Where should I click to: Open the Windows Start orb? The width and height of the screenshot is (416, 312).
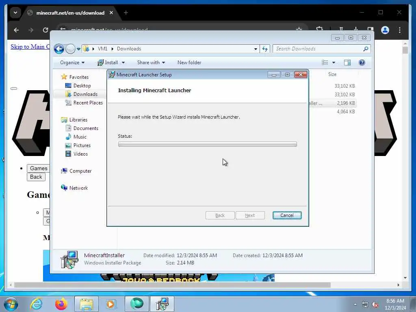(11, 304)
